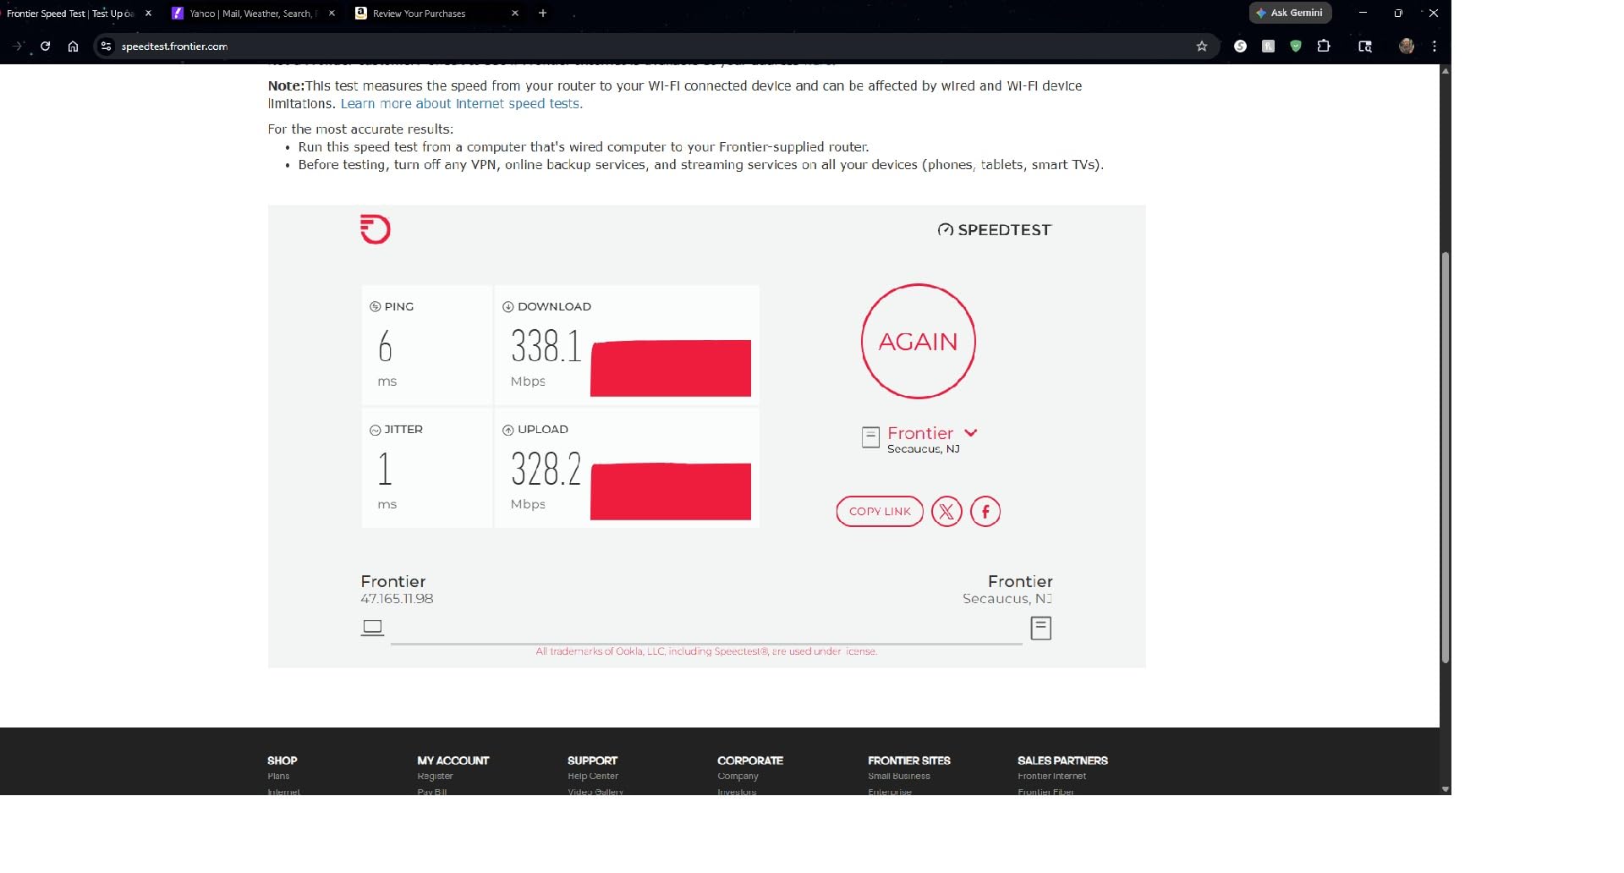
Task: Click the destination server icon at bottom right
Action: [1041, 629]
